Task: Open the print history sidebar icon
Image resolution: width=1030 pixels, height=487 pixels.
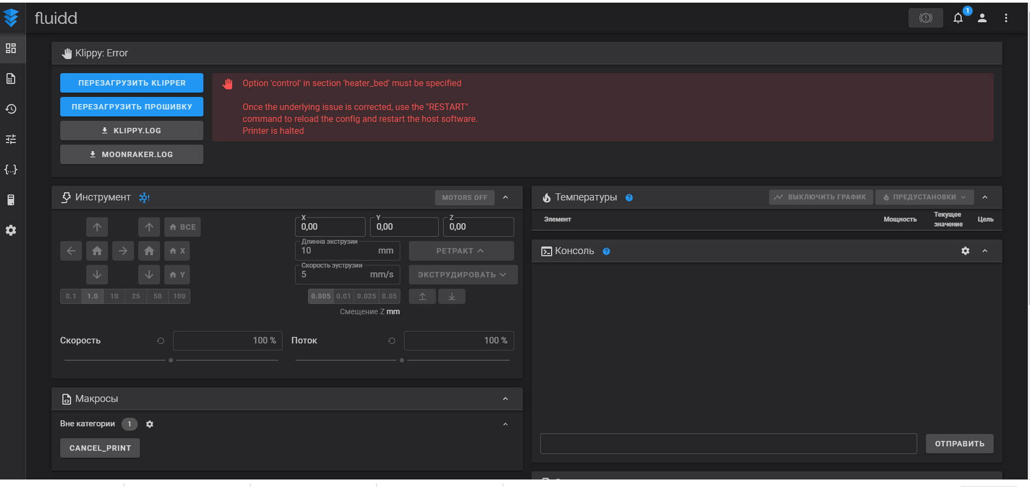Action: coord(11,109)
